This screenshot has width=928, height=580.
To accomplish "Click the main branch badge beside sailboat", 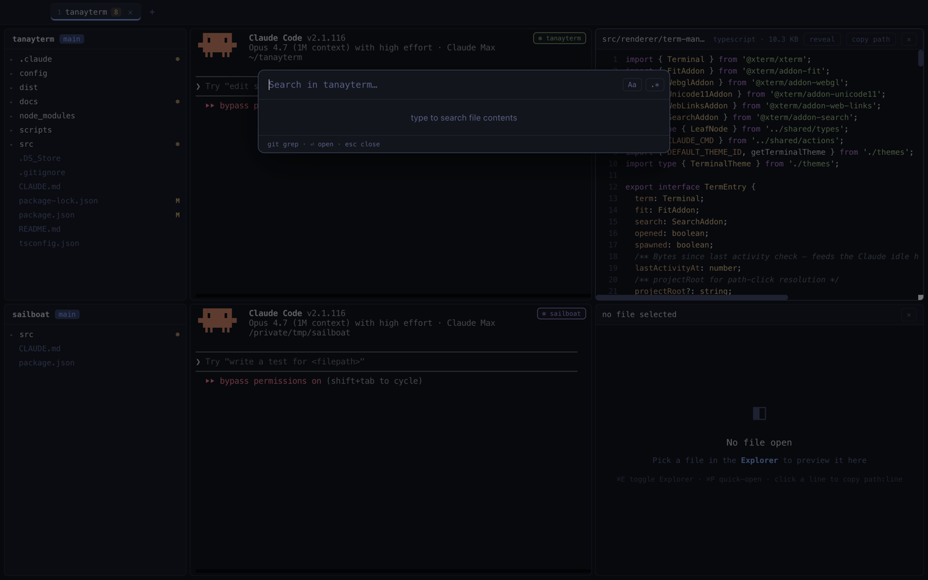I will tap(67, 314).
